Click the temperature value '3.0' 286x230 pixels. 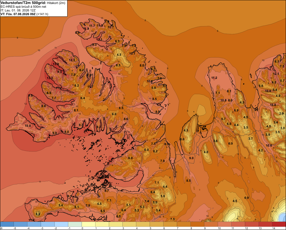[283, 128]
